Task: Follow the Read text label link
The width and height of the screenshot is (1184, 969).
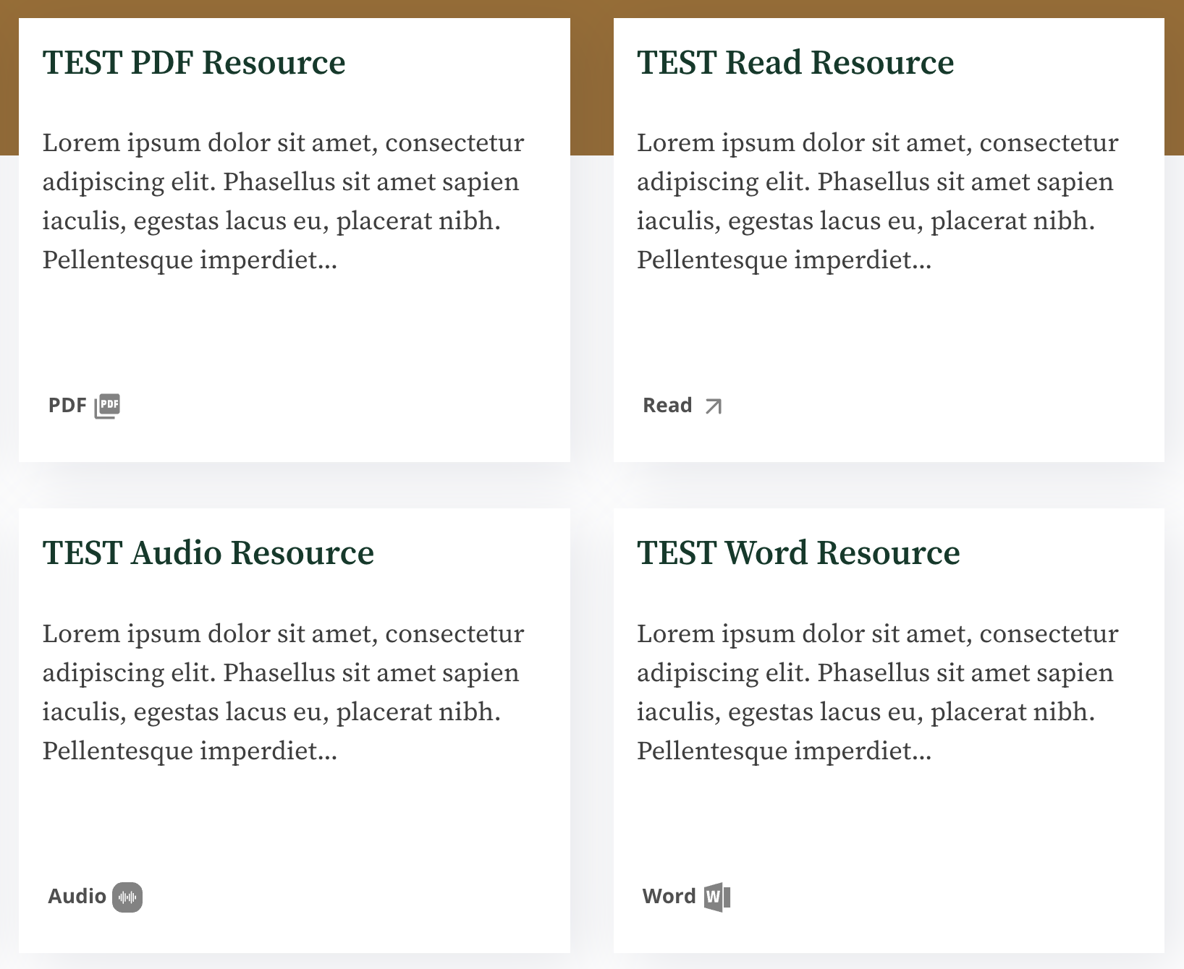Action: click(667, 406)
